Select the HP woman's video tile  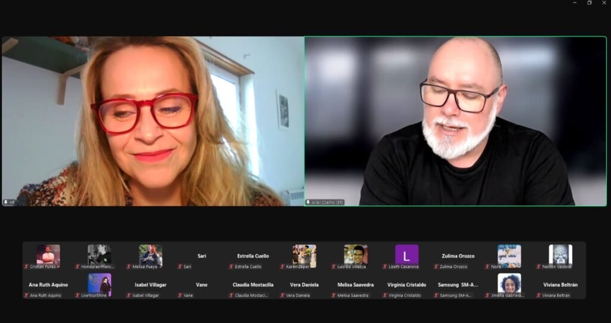153,121
